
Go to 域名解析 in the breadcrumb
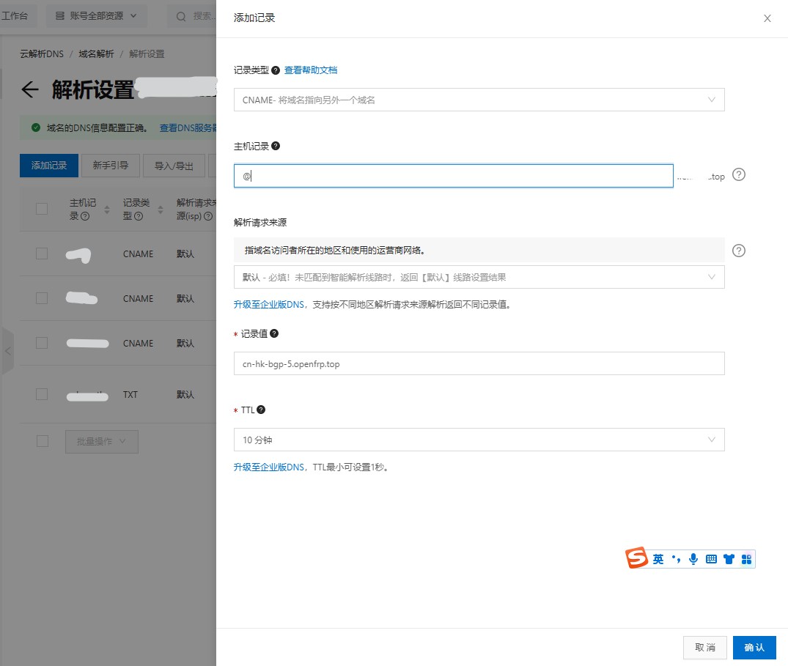click(x=96, y=54)
